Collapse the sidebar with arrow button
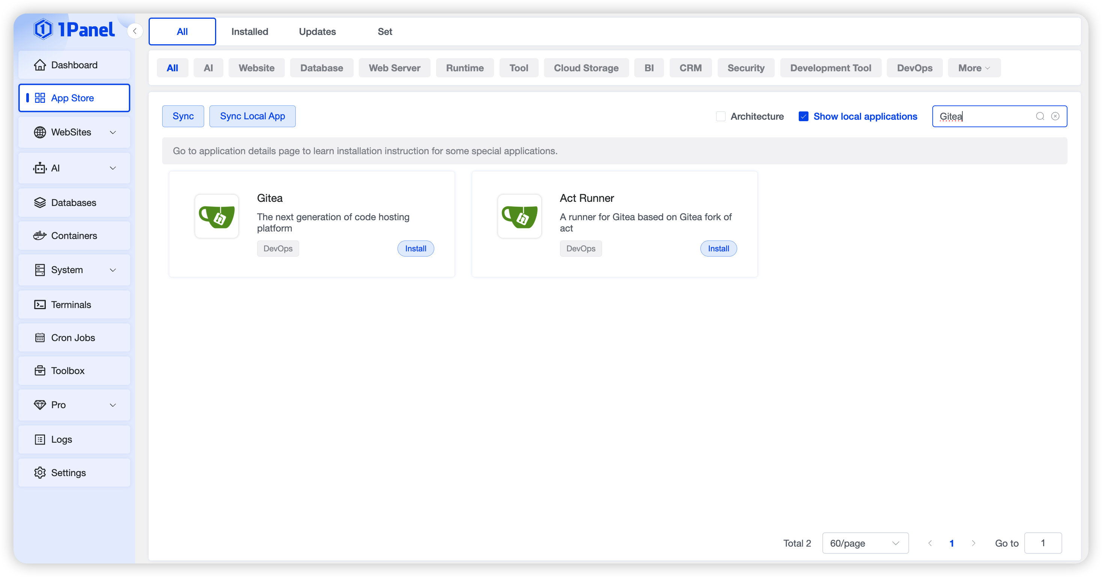The height and width of the screenshot is (577, 1102). click(x=135, y=31)
